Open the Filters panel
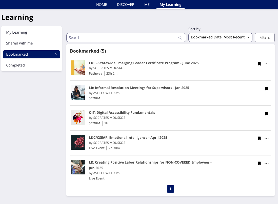 (x=264, y=37)
